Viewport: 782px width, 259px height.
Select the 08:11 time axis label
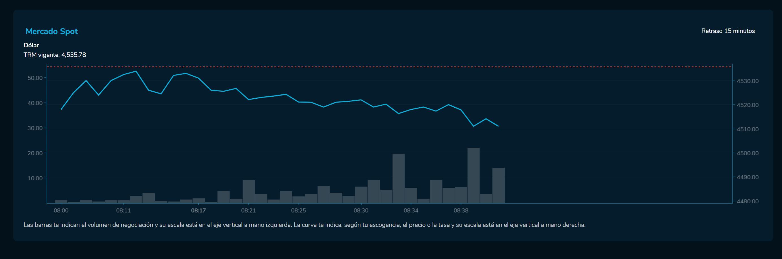123,211
